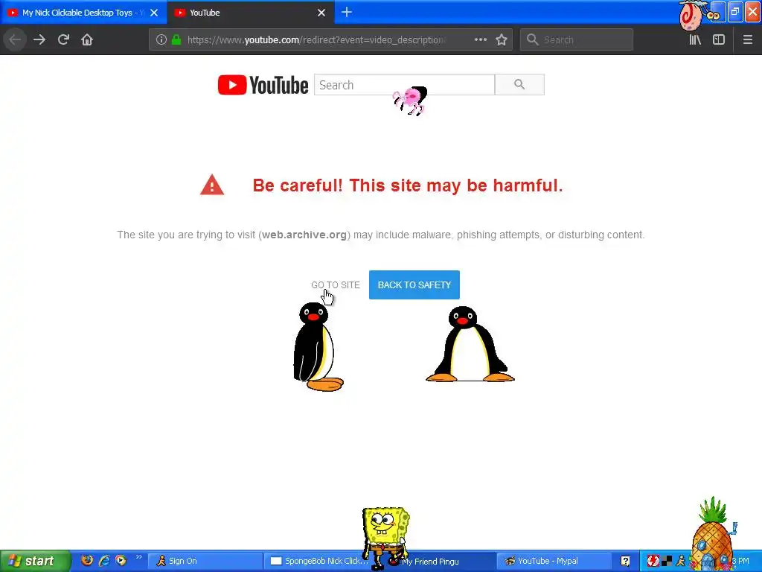
Task: Click the AIM running man tray icon
Action: (680, 562)
